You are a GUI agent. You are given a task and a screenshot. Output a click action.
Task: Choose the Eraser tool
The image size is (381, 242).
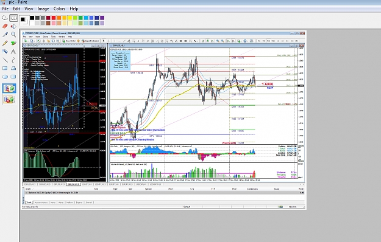[x=5, y=26]
